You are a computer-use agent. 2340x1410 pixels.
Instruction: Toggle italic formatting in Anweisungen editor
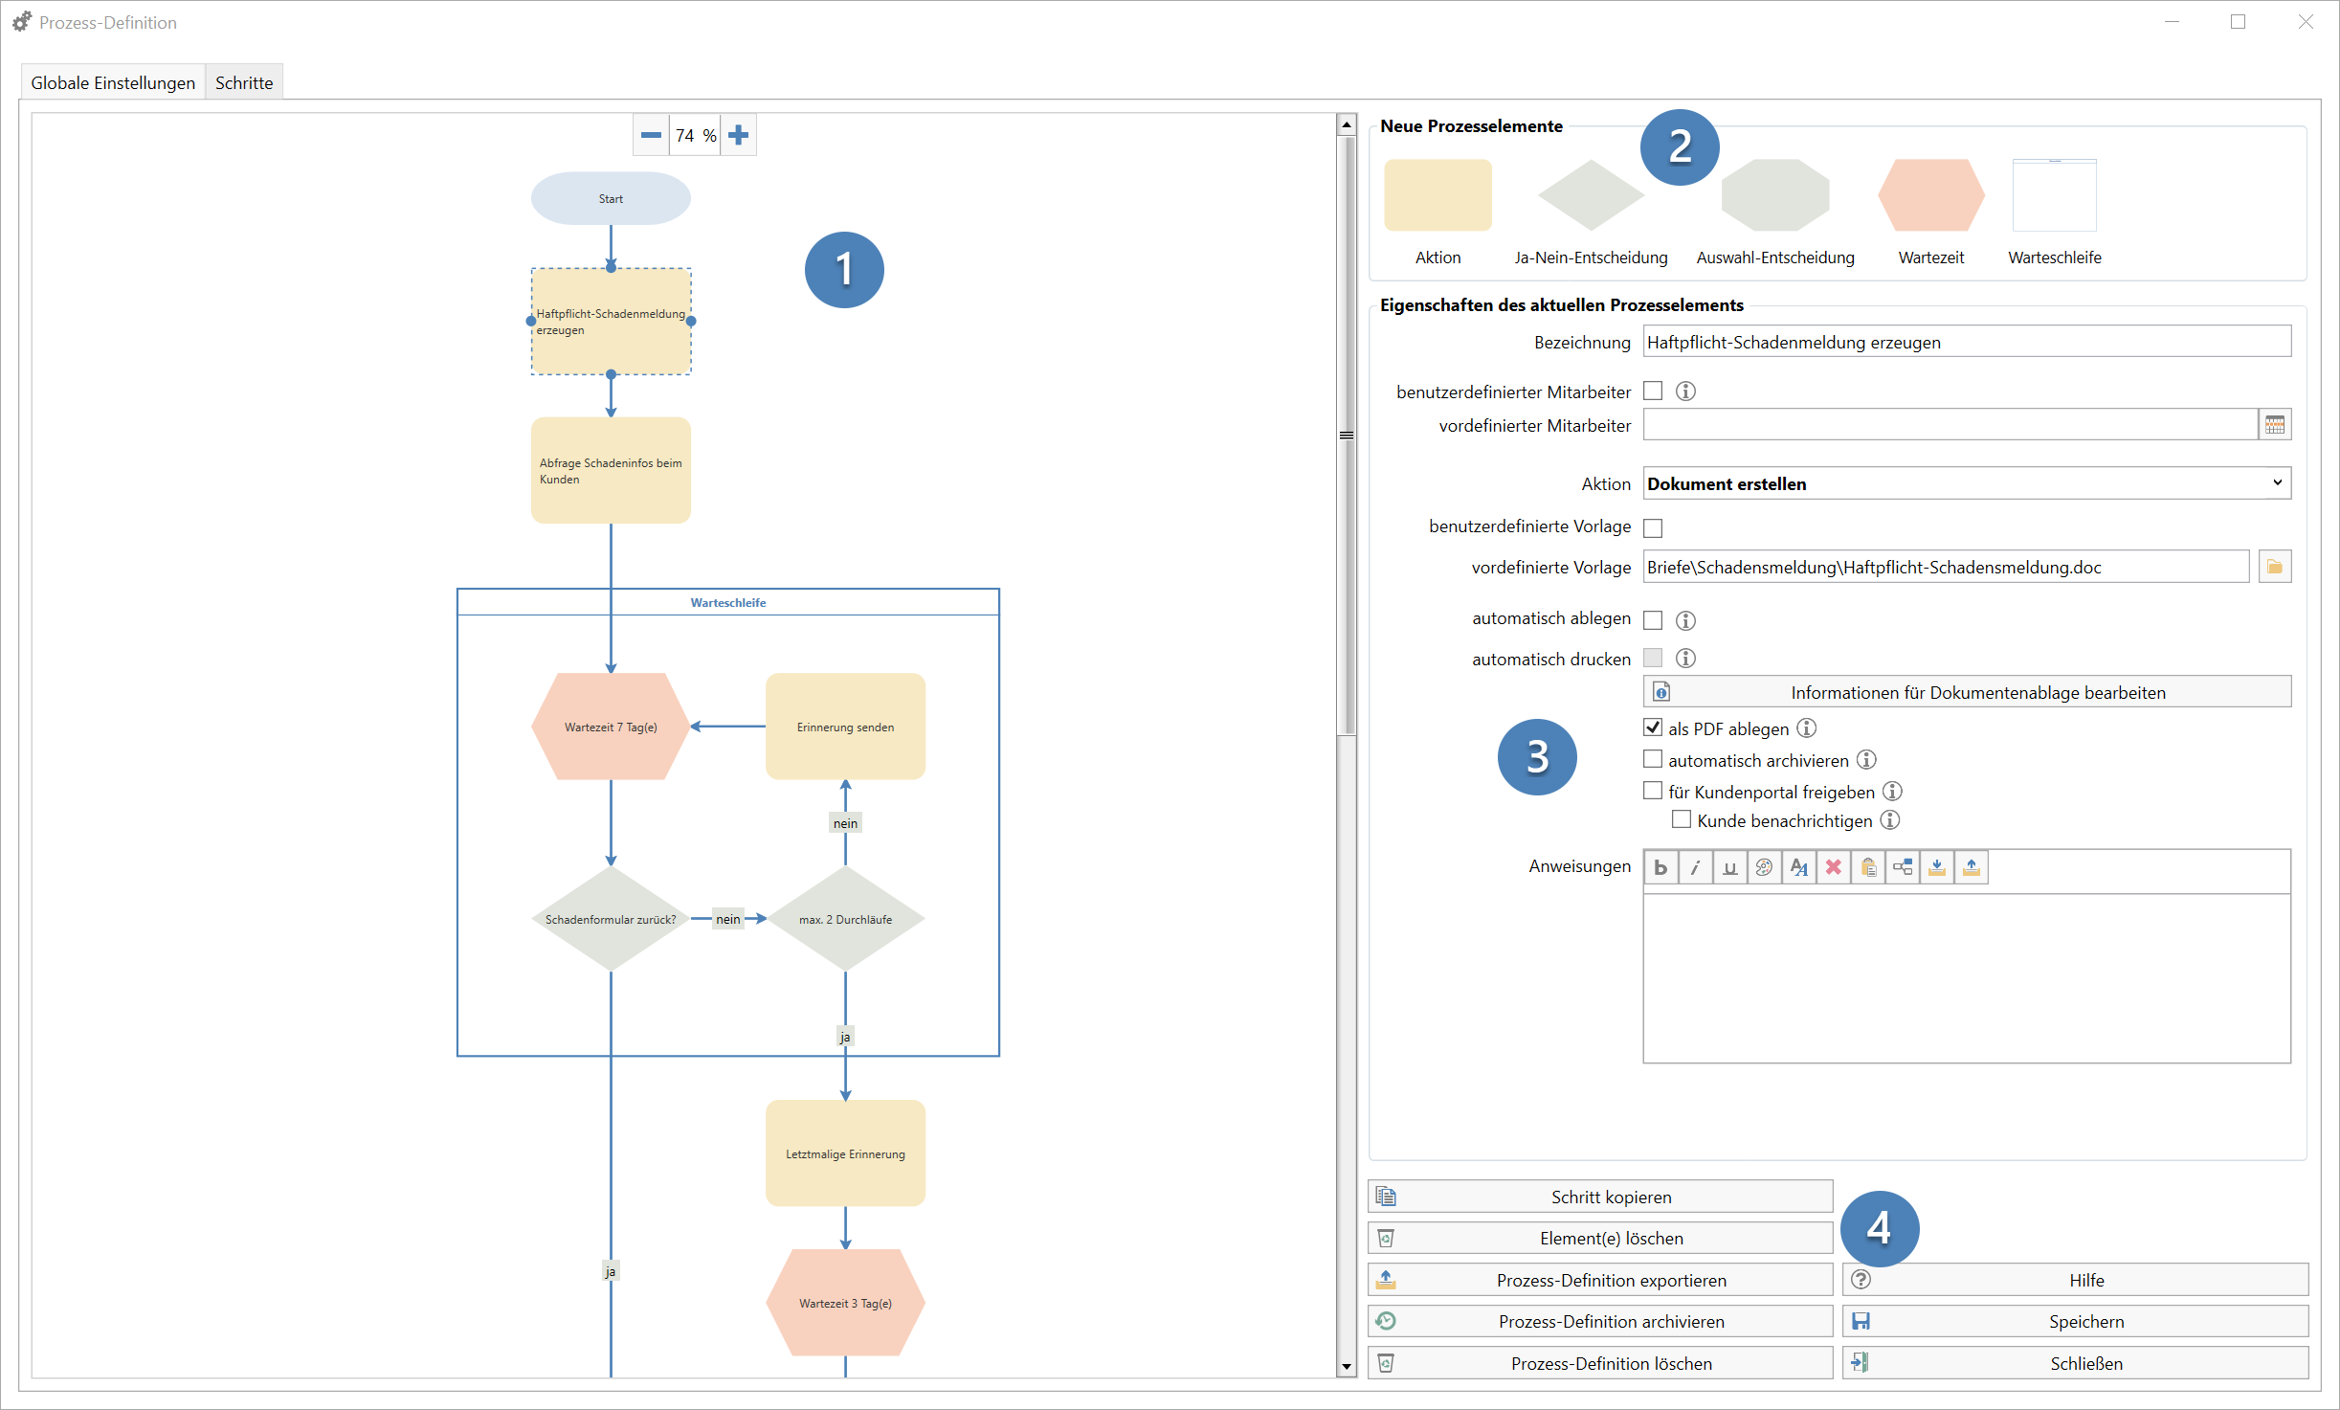[1695, 867]
